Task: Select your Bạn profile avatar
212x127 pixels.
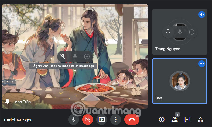Action: click(x=180, y=81)
